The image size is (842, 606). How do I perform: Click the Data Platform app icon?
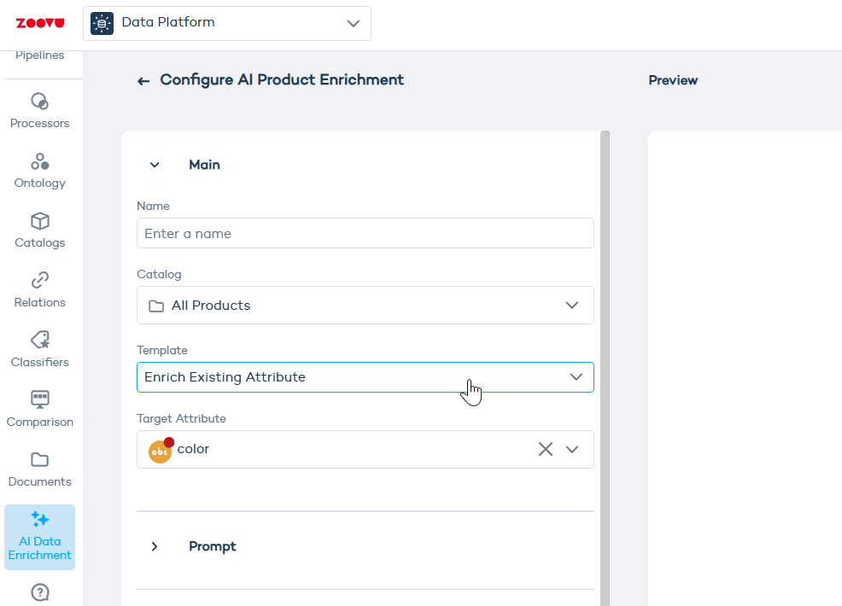click(x=102, y=24)
